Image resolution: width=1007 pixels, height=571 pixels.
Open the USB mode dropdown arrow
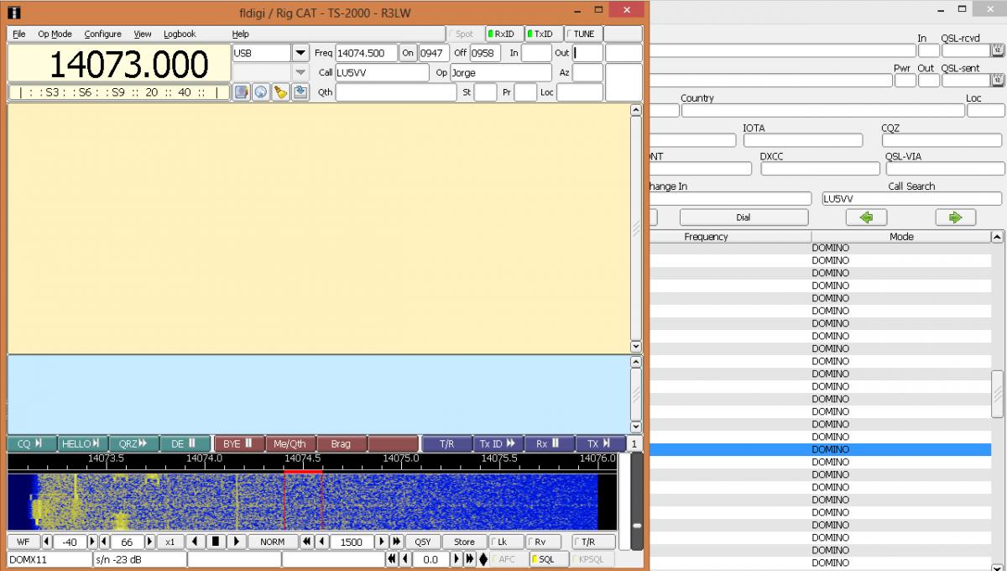click(x=300, y=53)
